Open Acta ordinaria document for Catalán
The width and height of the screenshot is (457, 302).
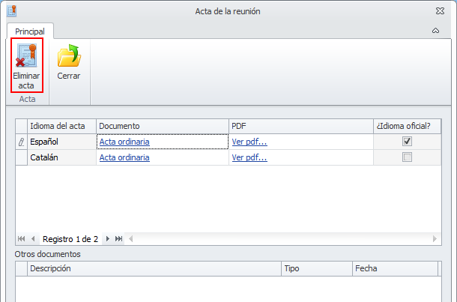(x=124, y=157)
